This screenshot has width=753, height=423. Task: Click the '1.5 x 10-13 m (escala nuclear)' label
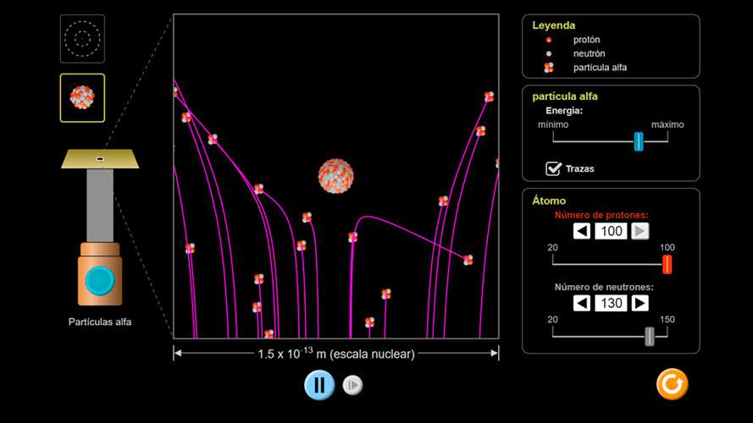tap(336, 354)
